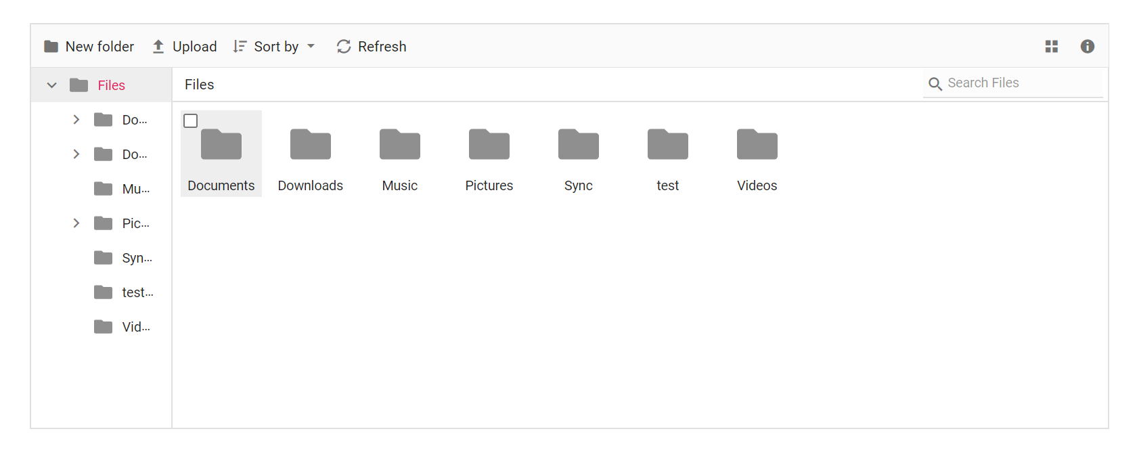Click the Upload button
Image resolution: width=1139 pixels, height=467 pixels.
pos(185,47)
